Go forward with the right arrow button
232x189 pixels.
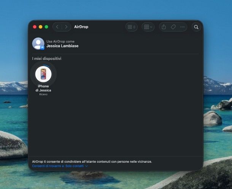[66, 27]
